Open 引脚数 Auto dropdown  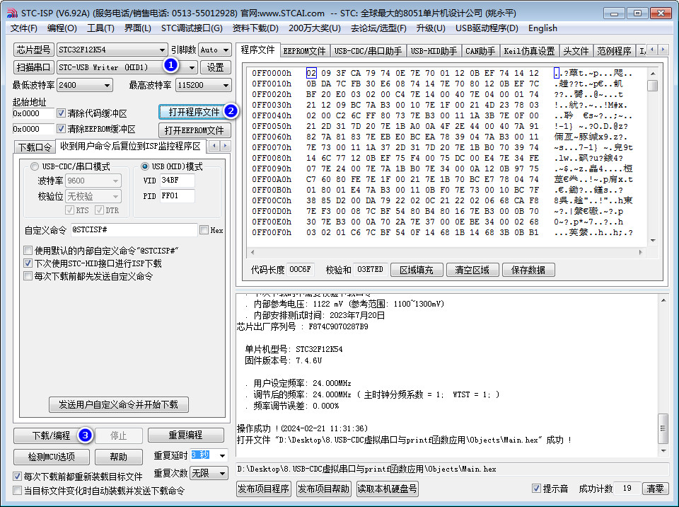tap(226, 50)
